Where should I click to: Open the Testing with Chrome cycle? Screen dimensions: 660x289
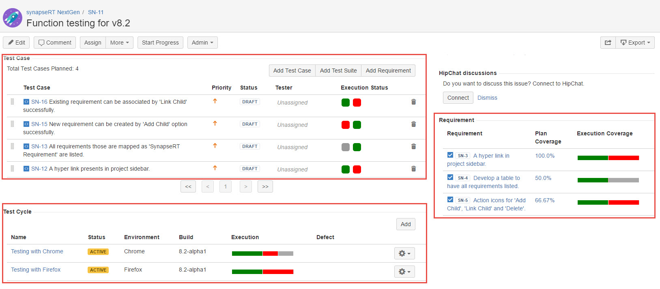click(37, 251)
